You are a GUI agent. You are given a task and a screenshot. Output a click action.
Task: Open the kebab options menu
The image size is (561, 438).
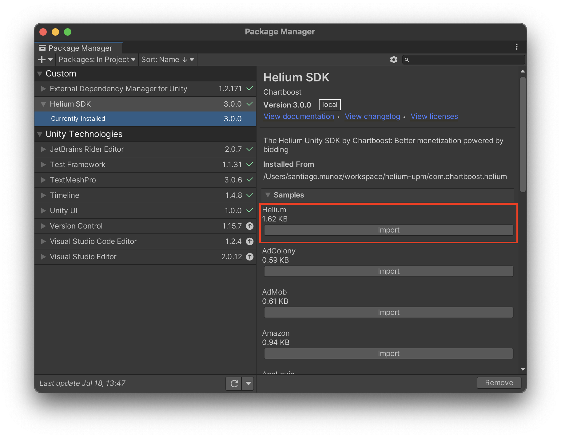click(x=516, y=47)
